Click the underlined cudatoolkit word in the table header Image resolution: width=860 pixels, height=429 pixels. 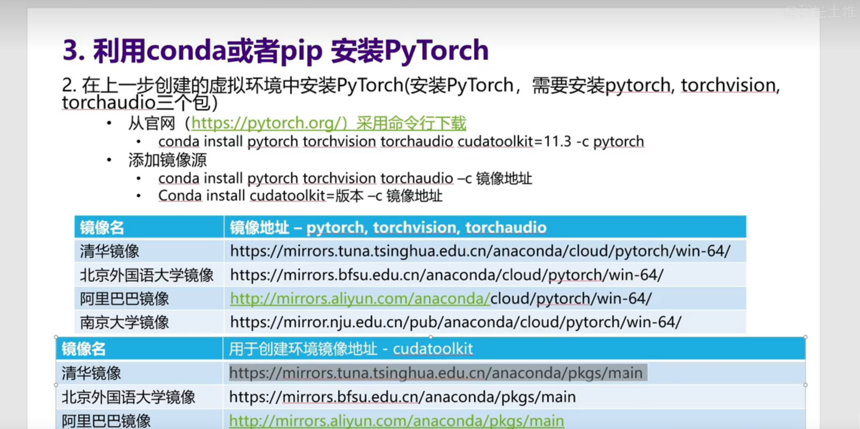click(432, 349)
